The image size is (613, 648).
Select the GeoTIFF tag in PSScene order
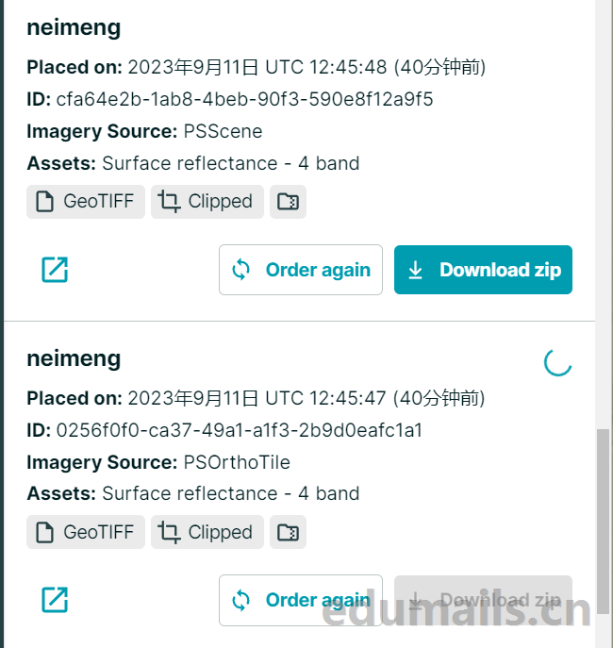pos(86,202)
